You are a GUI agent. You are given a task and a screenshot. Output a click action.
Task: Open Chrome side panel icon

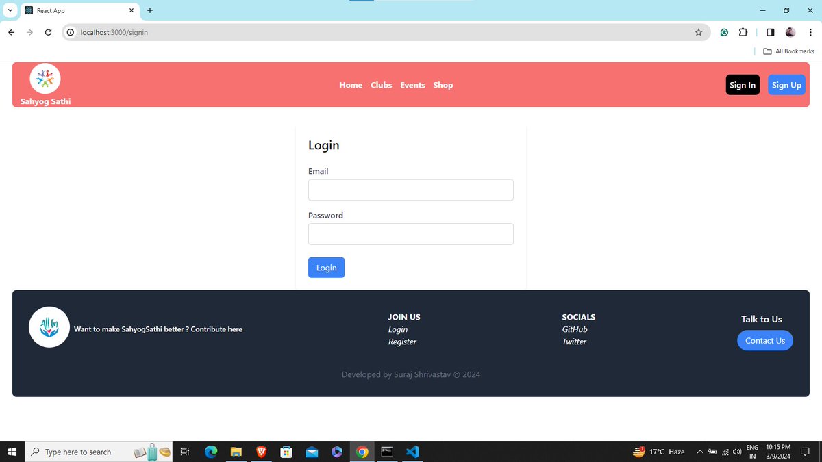point(771,32)
